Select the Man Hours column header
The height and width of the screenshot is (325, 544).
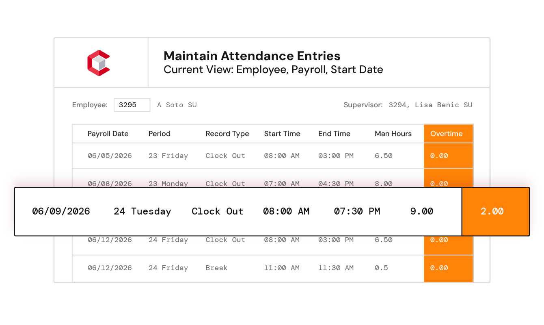(x=393, y=134)
